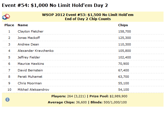166x113 pixels.
Task: Click the 158,700 chip count
Action: (x=125, y=31)
